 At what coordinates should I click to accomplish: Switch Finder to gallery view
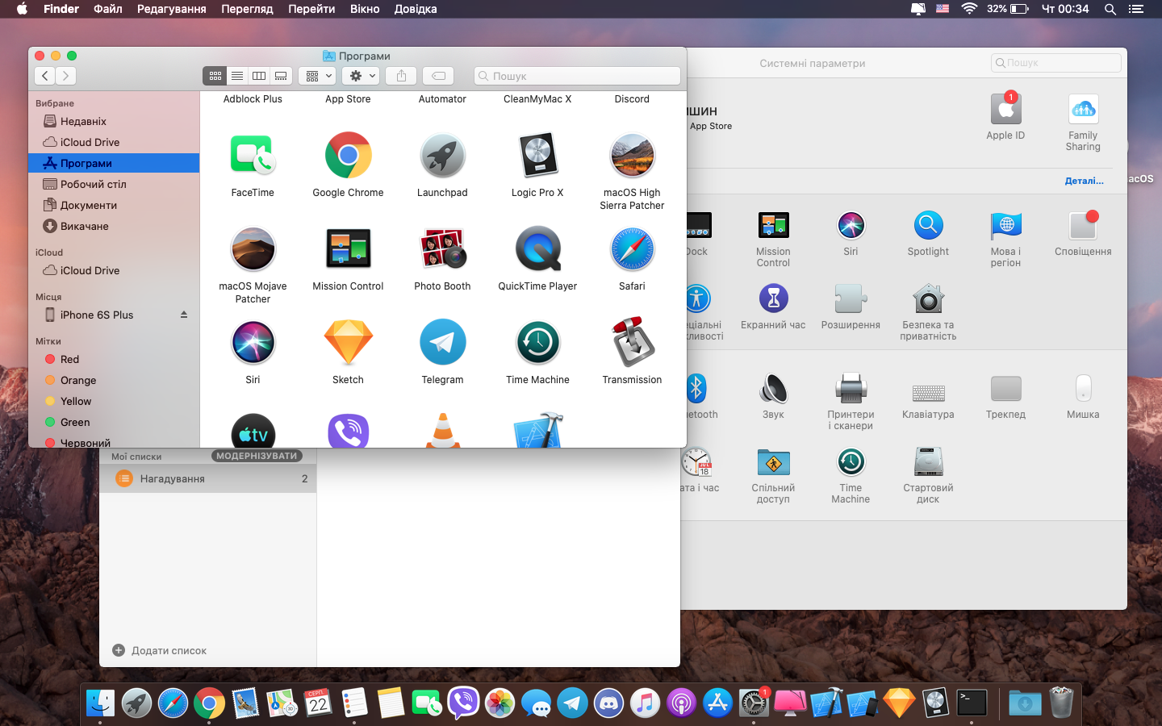click(281, 76)
